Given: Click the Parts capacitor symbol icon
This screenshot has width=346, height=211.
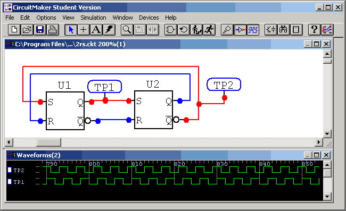Looking at the screenshot, I should click(271, 30).
